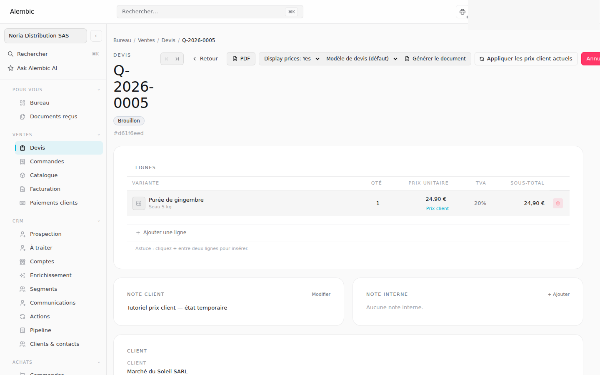Open Comptes in CRM
Viewport: 600px width, 375px height.
pyautogui.click(x=59, y=261)
